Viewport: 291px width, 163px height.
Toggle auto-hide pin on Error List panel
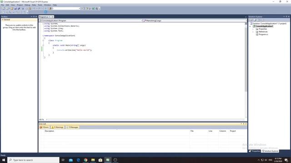tap(244, 124)
